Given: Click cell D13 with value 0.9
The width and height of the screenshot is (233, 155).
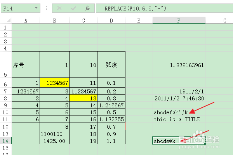Looking at the screenshot, I should click(x=111, y=134).
